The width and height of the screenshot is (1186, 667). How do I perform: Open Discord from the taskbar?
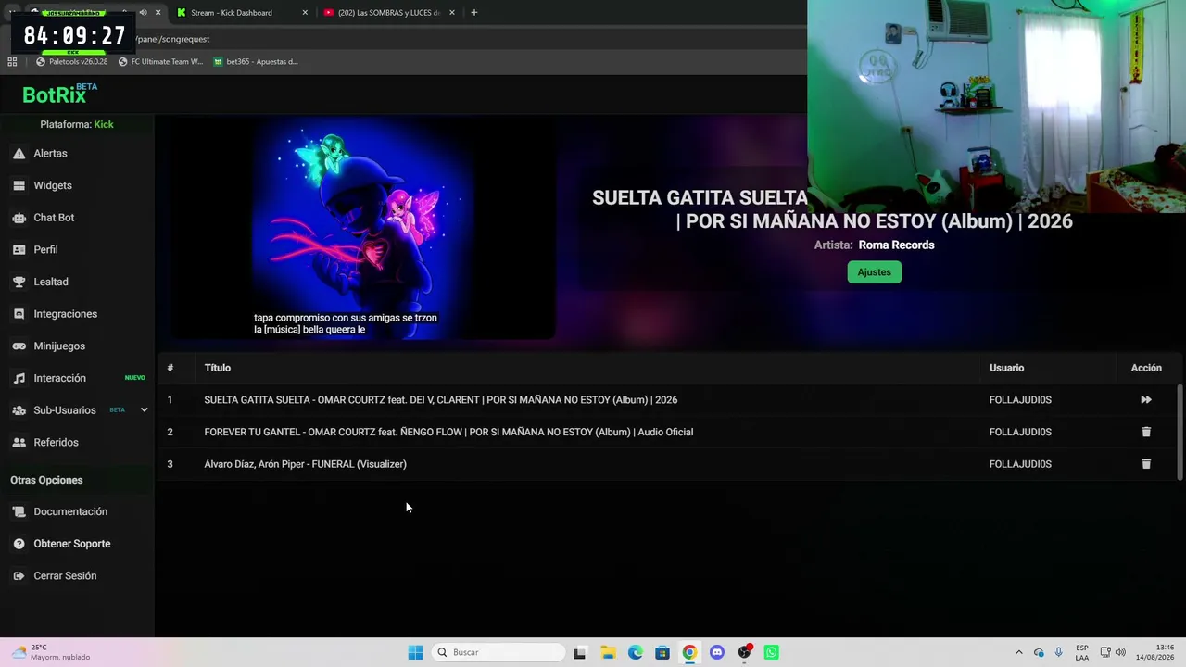[716, 652]
